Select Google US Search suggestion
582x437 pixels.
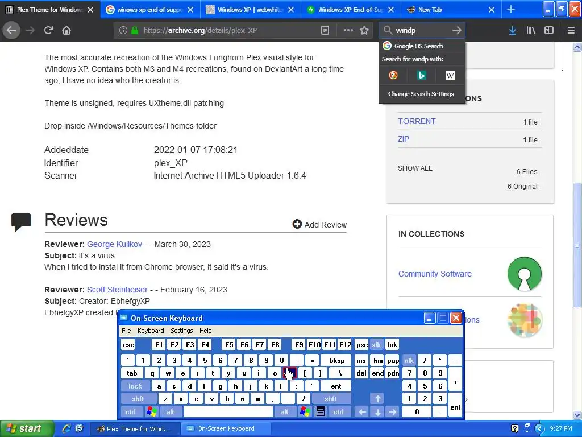[x=422, y=46]
